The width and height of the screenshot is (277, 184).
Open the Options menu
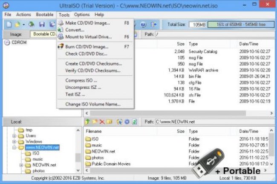(82, 14)
